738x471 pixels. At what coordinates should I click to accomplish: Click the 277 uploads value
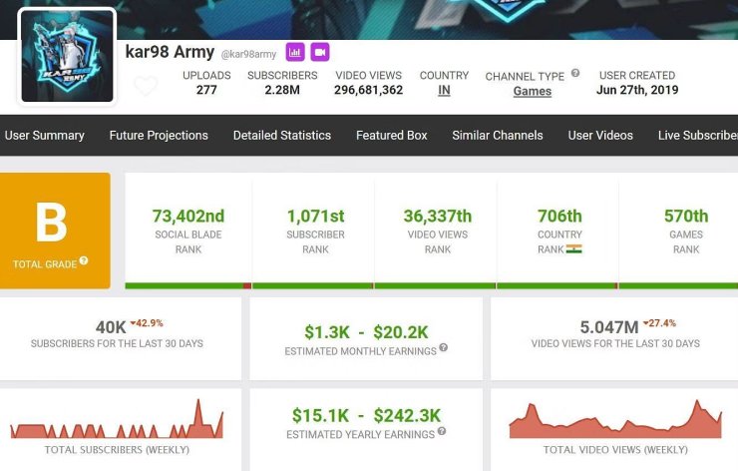pyautogui.click(x=206, y=90)
